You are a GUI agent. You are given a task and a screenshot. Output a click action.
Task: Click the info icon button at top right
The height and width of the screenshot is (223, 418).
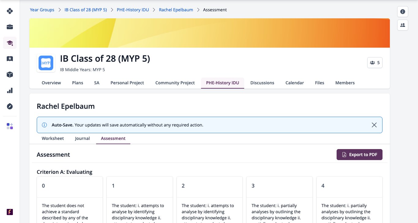[x=403, y=12]
